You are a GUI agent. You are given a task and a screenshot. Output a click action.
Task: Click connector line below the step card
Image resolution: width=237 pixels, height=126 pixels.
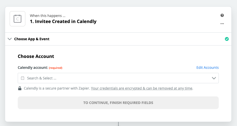pyautogui.click(x=118, y=124)
